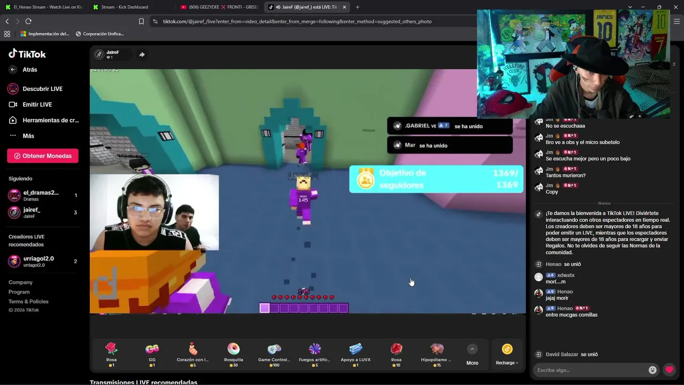Viewport: 684px width, 385px height.
Task: Send the Fuegos artificiales gift
Action: point(315,355)
